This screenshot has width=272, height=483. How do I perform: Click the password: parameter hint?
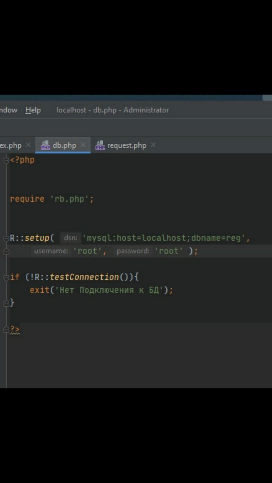coord(133,251)
